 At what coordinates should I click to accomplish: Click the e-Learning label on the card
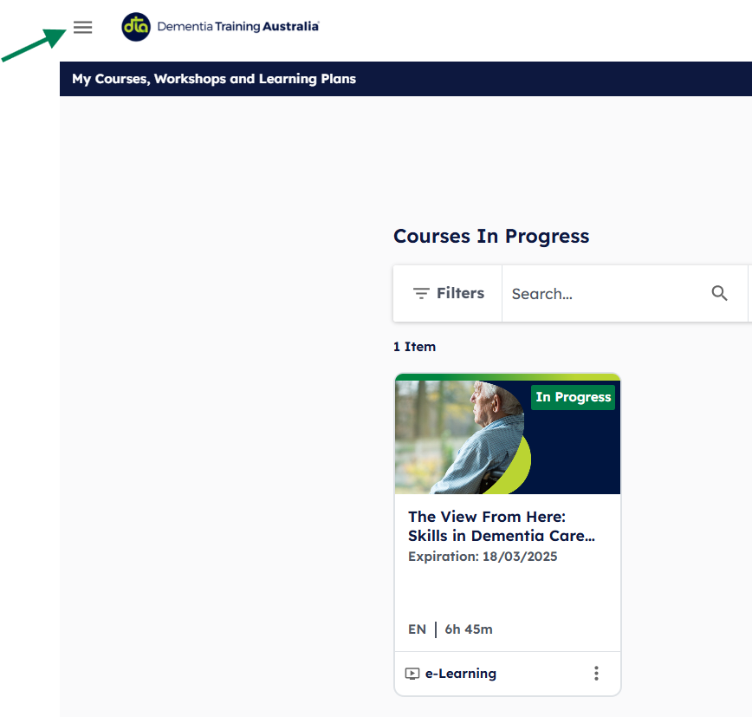[460, 674]
